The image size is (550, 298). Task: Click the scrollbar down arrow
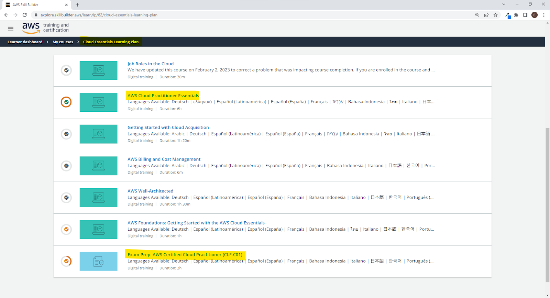548,295
